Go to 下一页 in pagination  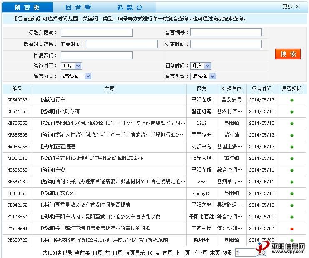(x=200, y=253)
